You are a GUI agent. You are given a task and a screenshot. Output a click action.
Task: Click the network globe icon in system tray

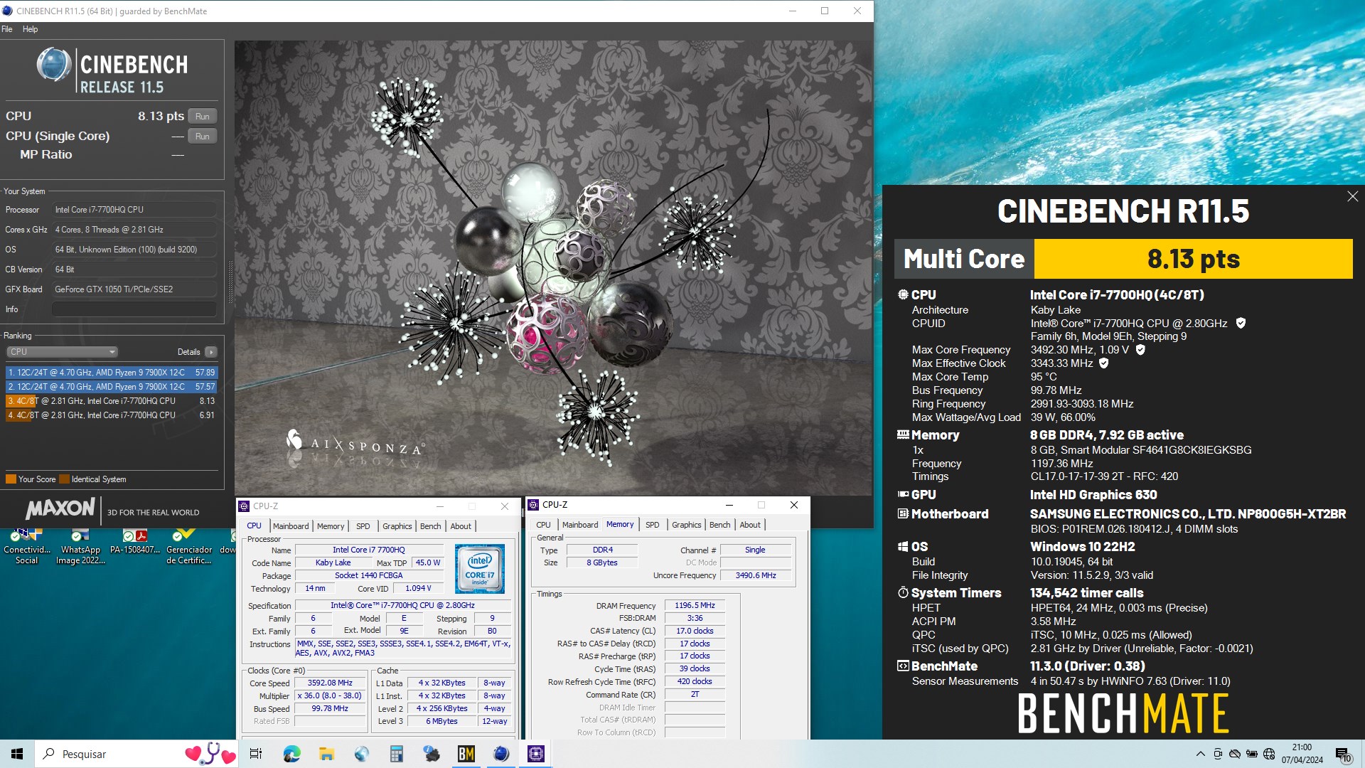point(1269,754)
